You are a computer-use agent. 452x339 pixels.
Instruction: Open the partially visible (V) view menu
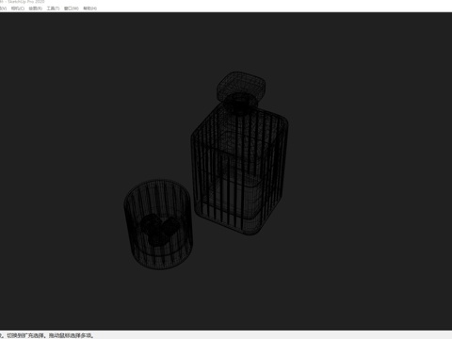[x=3, y=8]
